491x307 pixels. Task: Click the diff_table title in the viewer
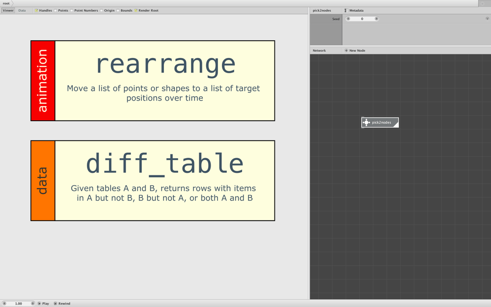click(x=164, y=164)
